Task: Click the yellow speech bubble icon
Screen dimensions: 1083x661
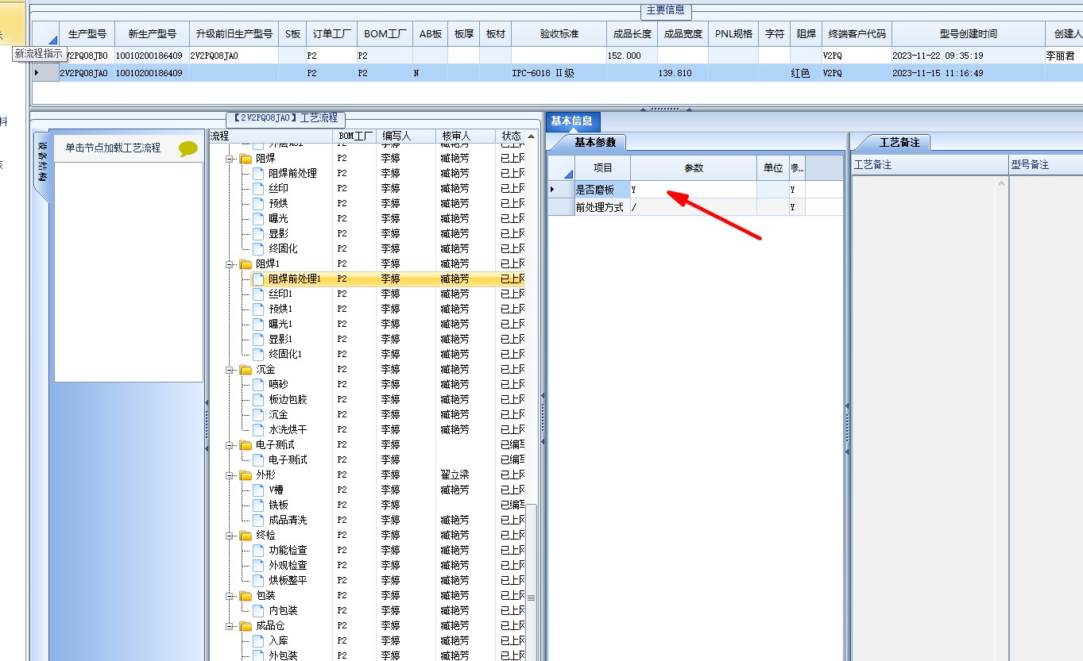Action: 188,148
